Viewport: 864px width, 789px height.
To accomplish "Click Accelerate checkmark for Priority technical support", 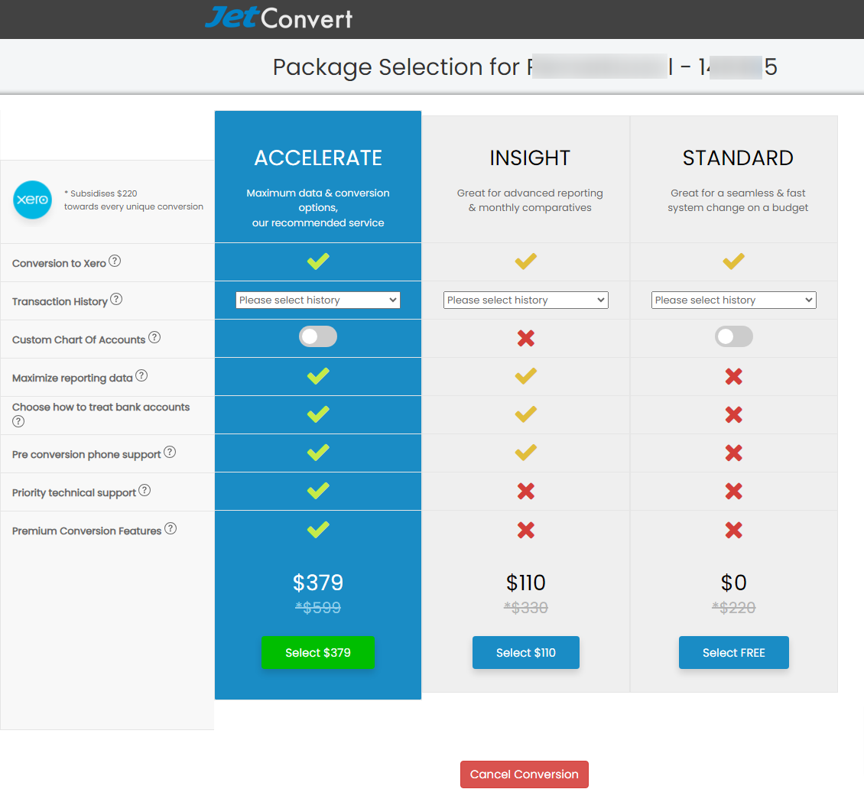I will click(318, 490).
